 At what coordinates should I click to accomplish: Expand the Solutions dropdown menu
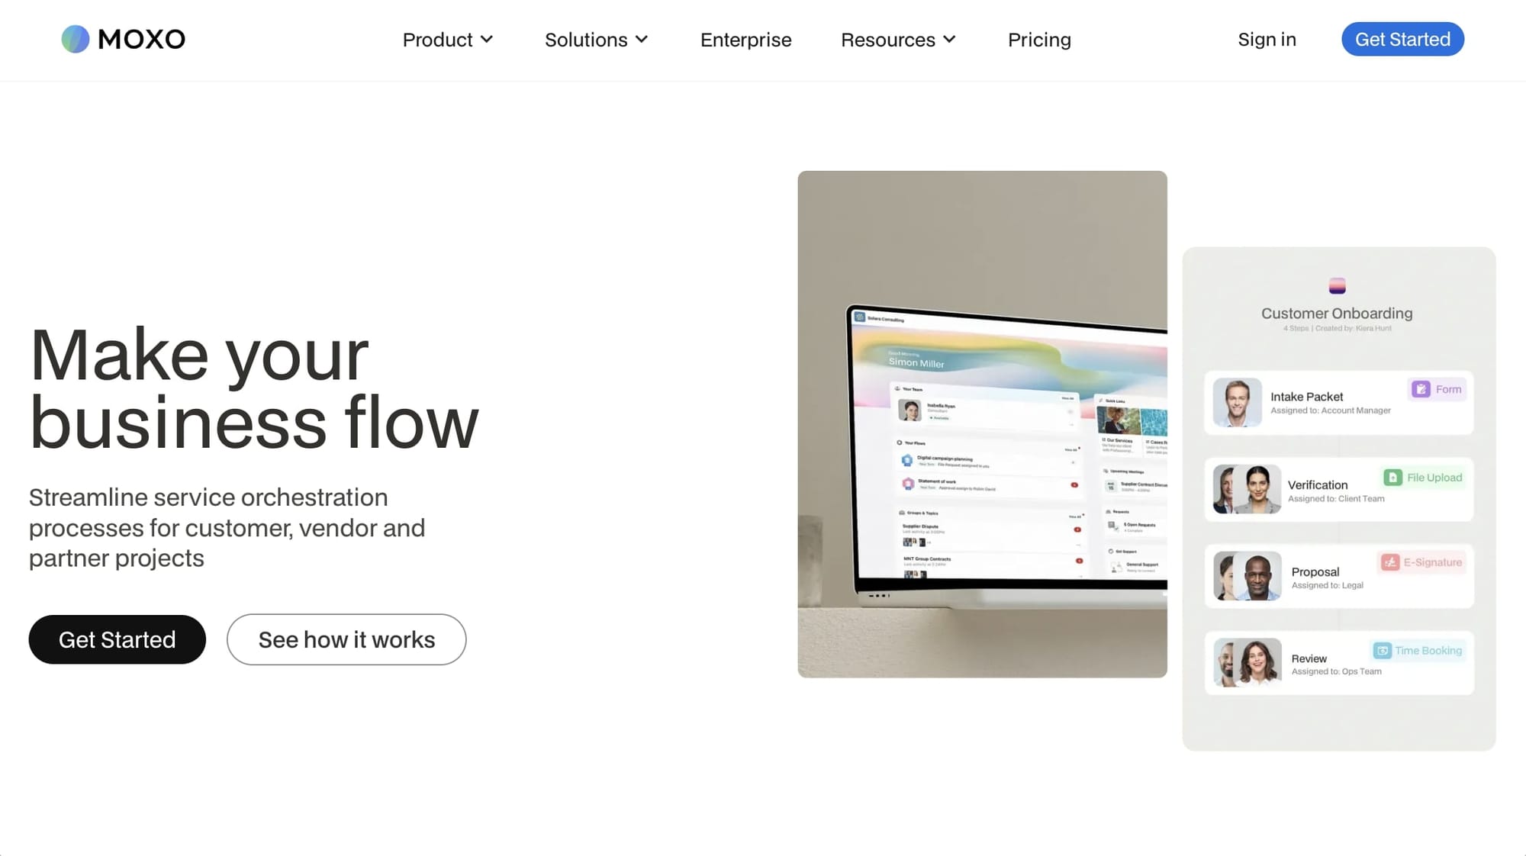pos(595,39)
